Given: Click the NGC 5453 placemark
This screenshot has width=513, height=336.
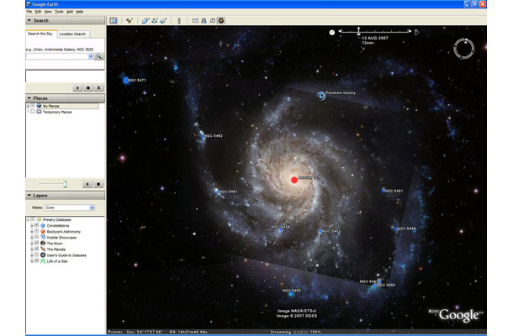Looking at the screenshot, I should click(320, 231).
